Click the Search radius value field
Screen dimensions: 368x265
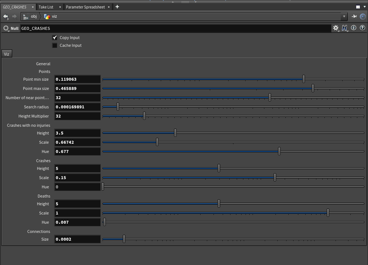77,107
